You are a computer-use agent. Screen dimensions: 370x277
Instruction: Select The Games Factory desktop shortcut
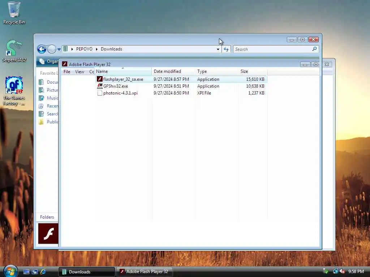click(14, 91)
